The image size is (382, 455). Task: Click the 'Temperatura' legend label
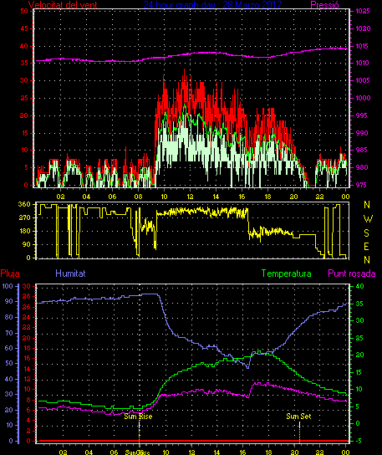(x=286, y=274)
